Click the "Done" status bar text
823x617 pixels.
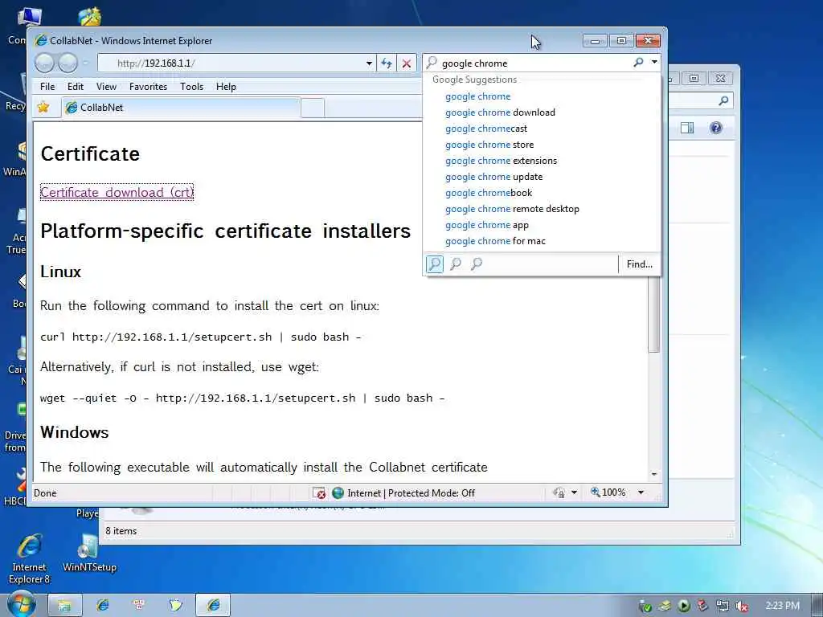[x=45, y=493]
